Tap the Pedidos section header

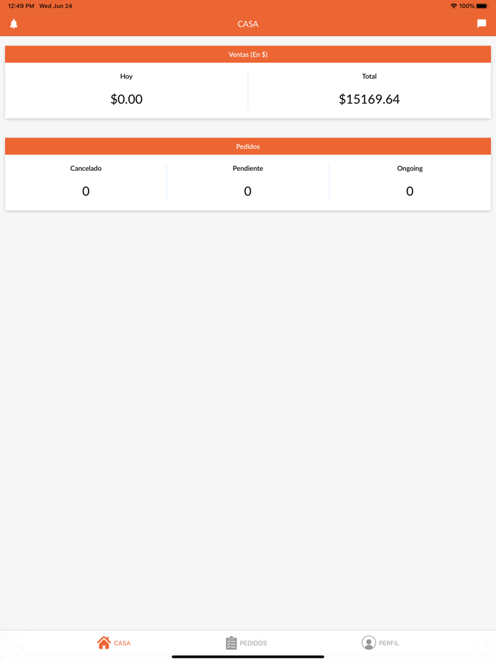(x=248, y=147)
